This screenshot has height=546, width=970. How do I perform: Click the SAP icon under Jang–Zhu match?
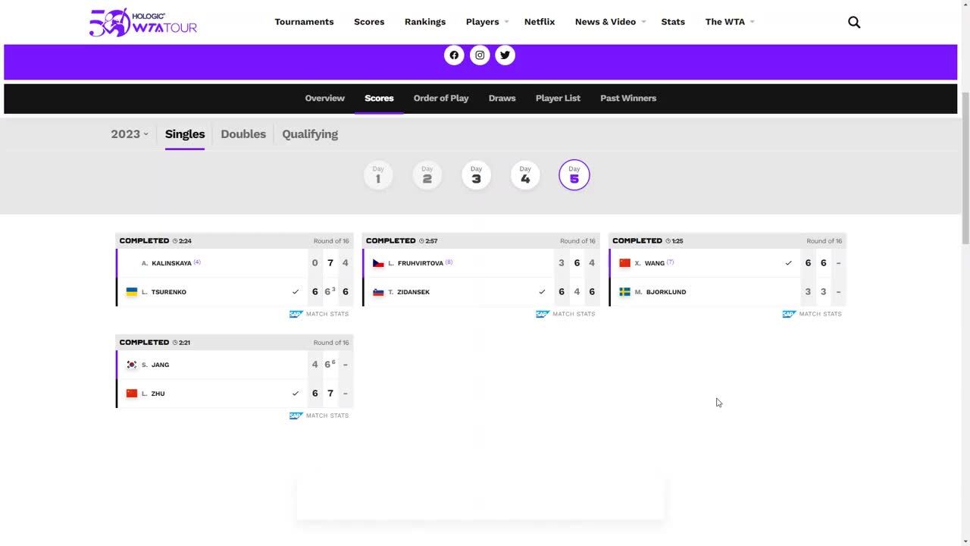[296, 416]
